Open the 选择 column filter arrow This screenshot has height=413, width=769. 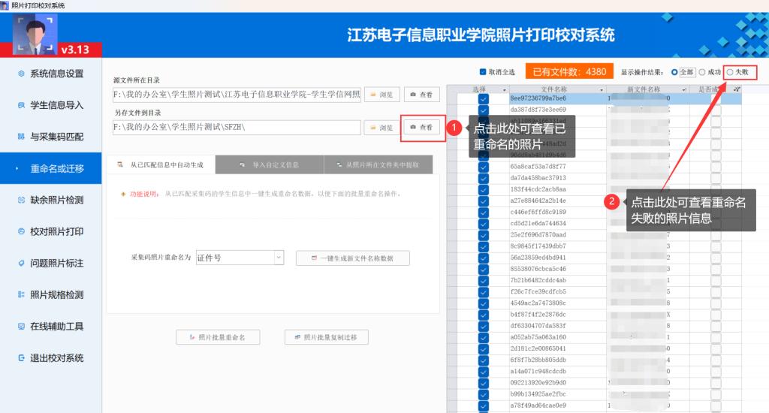coord(504,90)
